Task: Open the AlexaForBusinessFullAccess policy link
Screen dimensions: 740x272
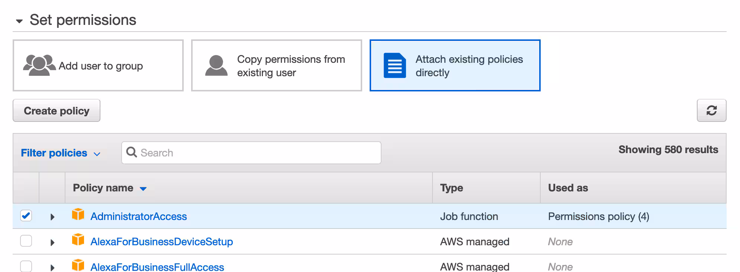Action: 157,267
